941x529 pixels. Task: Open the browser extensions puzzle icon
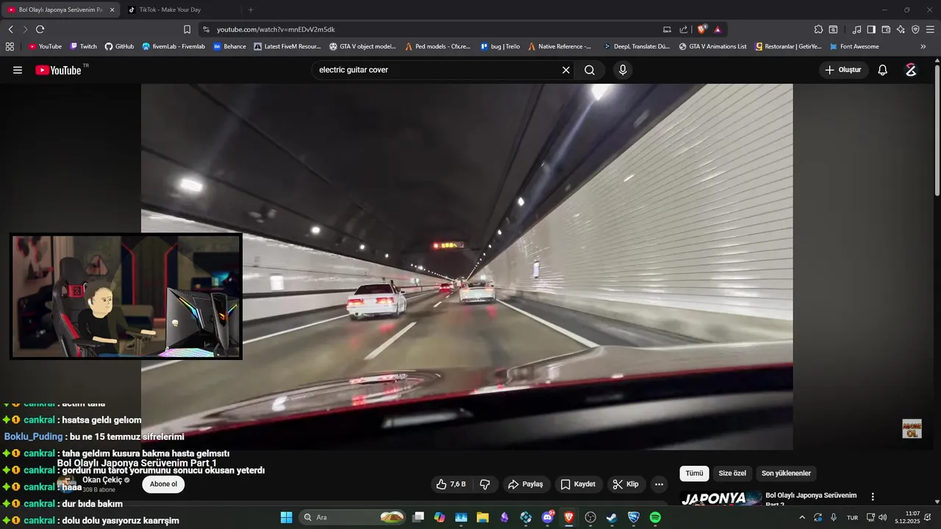tap(818, 29)
